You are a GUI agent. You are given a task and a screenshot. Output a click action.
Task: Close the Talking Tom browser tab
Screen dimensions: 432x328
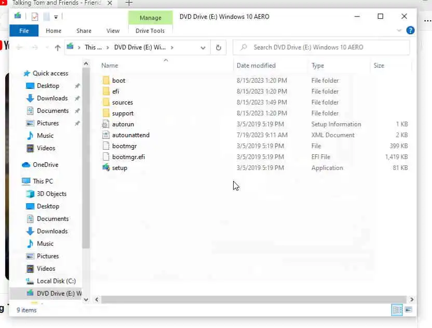(x=110, y=3)
